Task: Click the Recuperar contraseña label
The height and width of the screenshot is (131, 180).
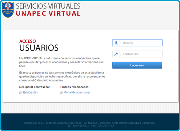Action: [34, 87]
